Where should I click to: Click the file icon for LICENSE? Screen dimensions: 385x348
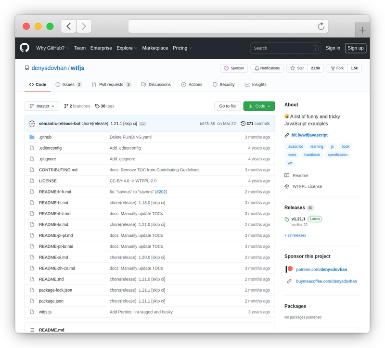(x=32, y=181)
